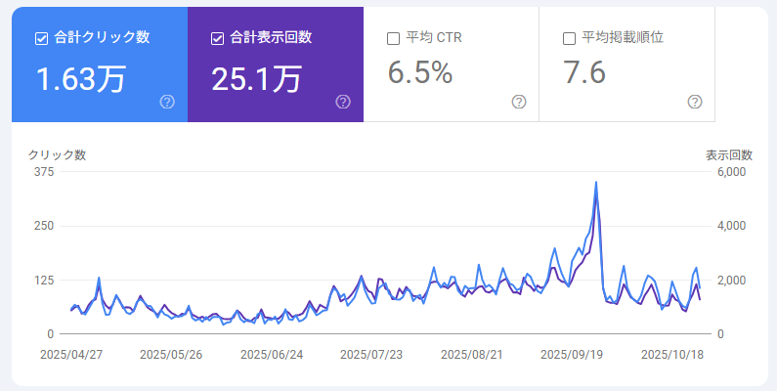The image size is (777, 391).
Task: Open help icon on 合計クリック数 card
Action: click(167, 102)
